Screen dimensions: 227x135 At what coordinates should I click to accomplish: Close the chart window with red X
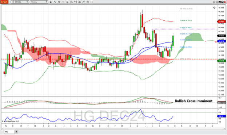[225, 2]
